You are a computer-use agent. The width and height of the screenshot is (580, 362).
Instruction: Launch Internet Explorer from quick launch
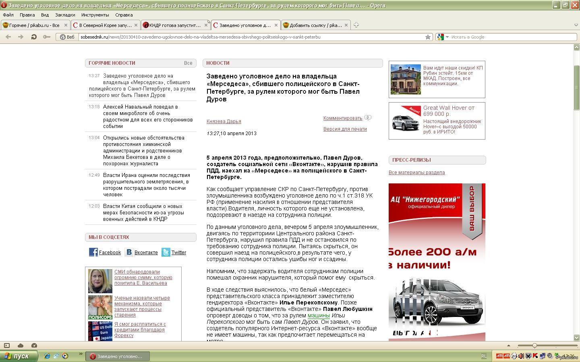pyautogui.click(x=47, y=356)
